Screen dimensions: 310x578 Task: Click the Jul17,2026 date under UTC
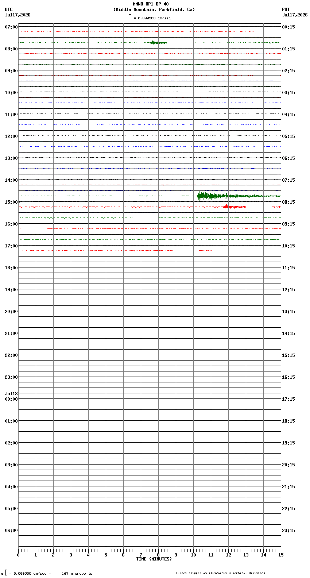[18, 15]
